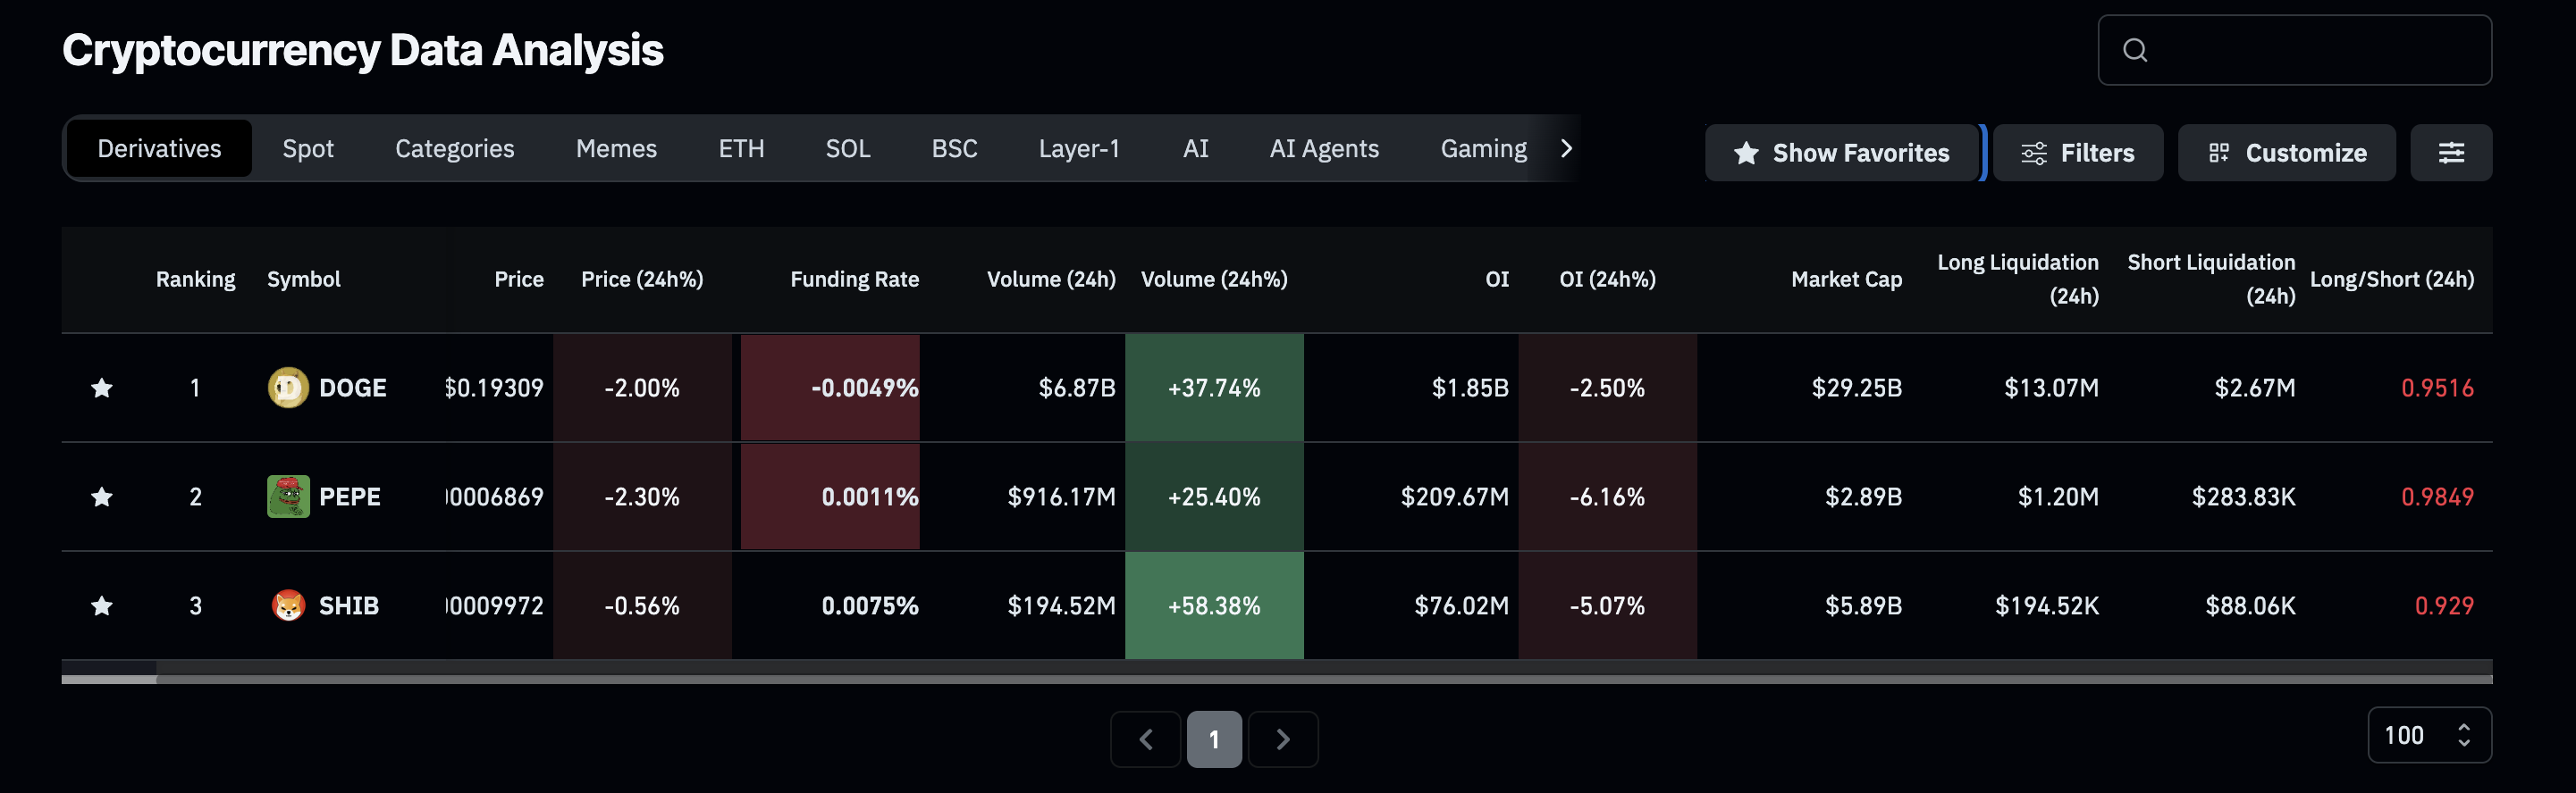The height and width of the screenshot is (793, 2576).
Task: Click the SHIB coin icon
Action: tap(288, 605)
